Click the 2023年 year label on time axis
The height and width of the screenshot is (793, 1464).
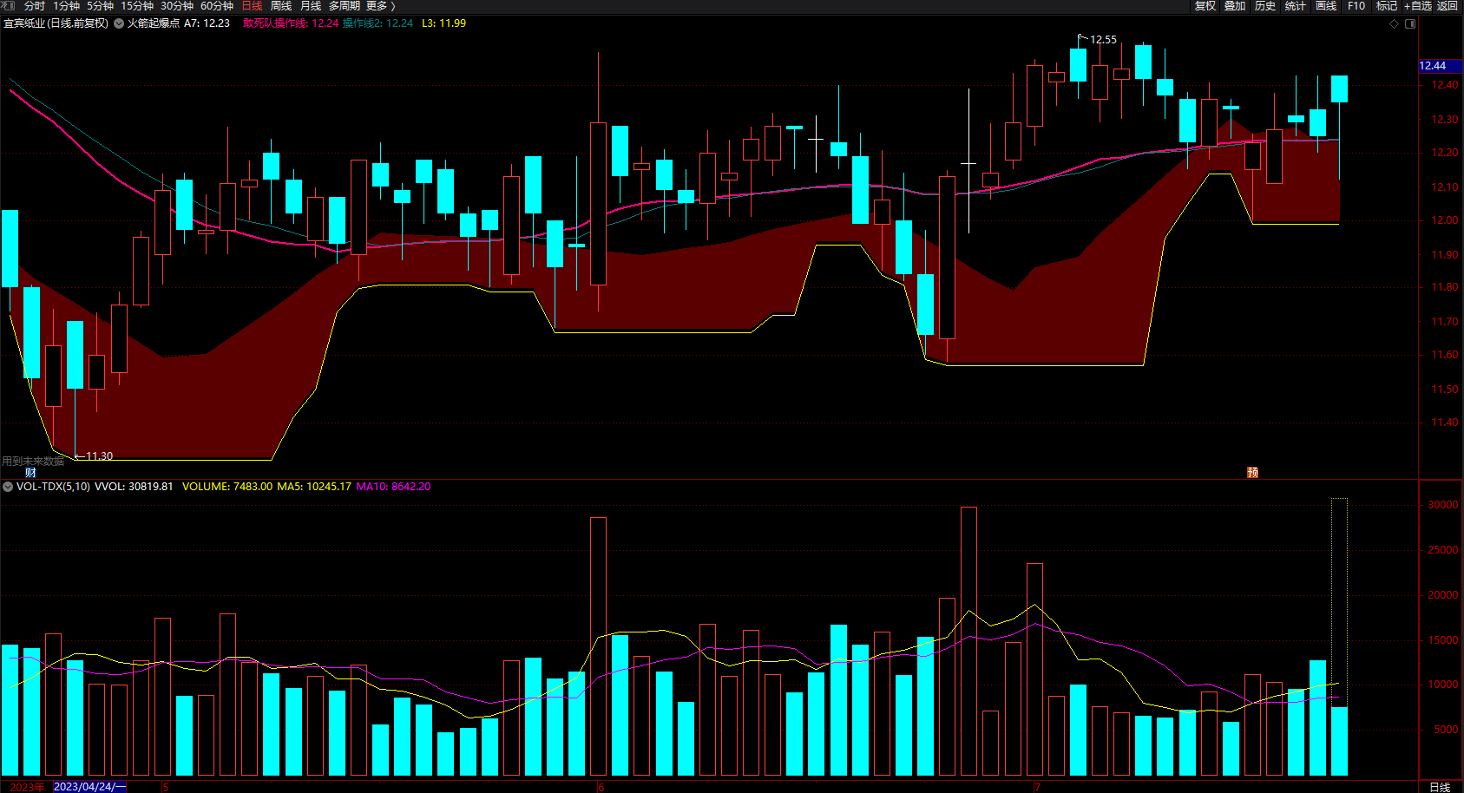27,787
